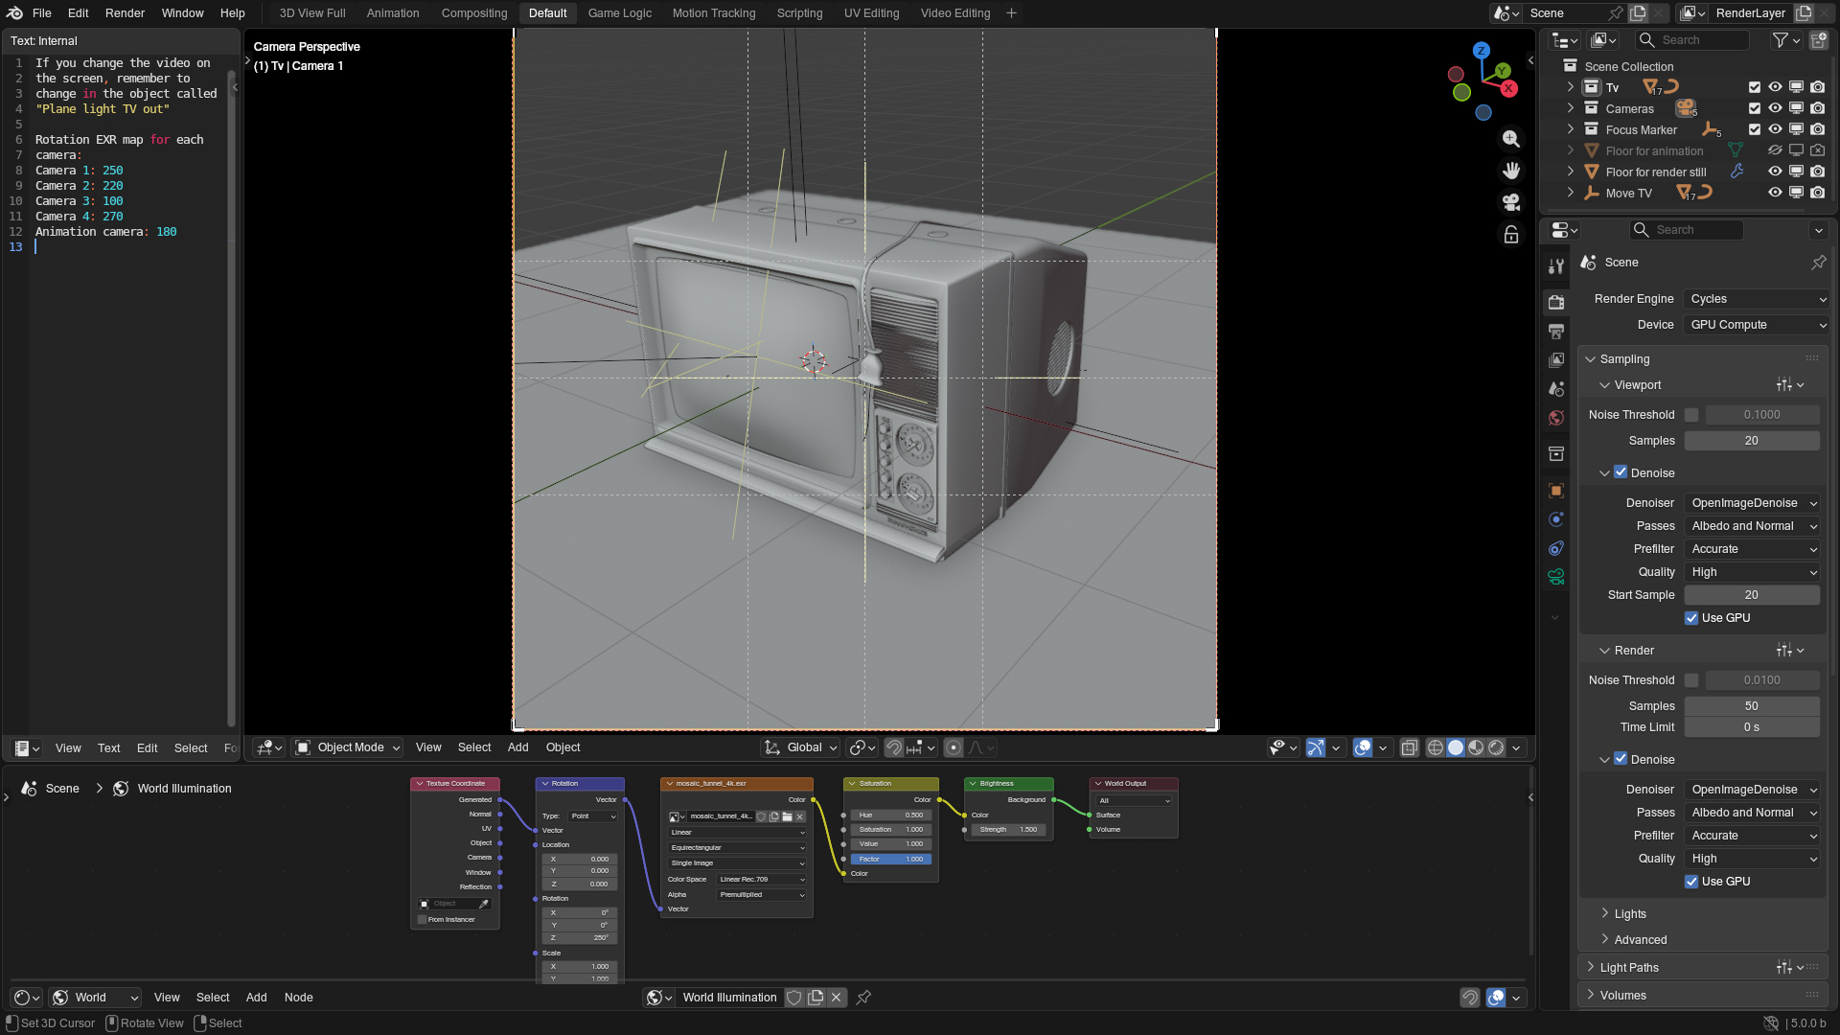Open the World properties tab icon
This screenshot has width=1840, height=1035.
(x=1556, y=418)
